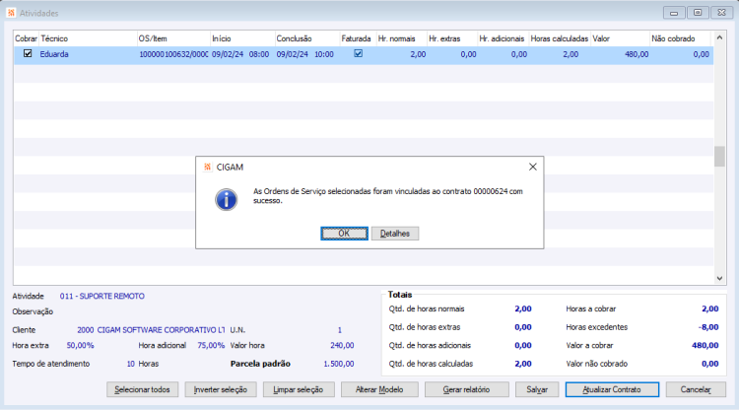Click the blue information icon in dialog
The height and width of the screenshot is (410, 739).
227,200
